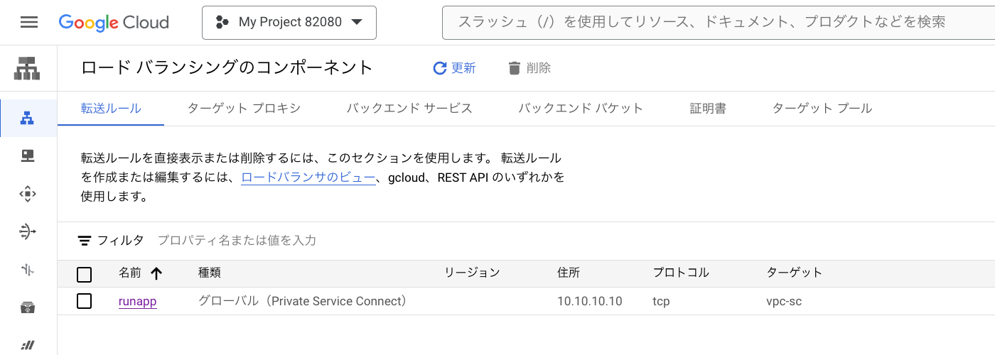This screenshot has width=995, height=355.
Task: Check the runapp row checkbox
Action: click(x=85, y=301)
